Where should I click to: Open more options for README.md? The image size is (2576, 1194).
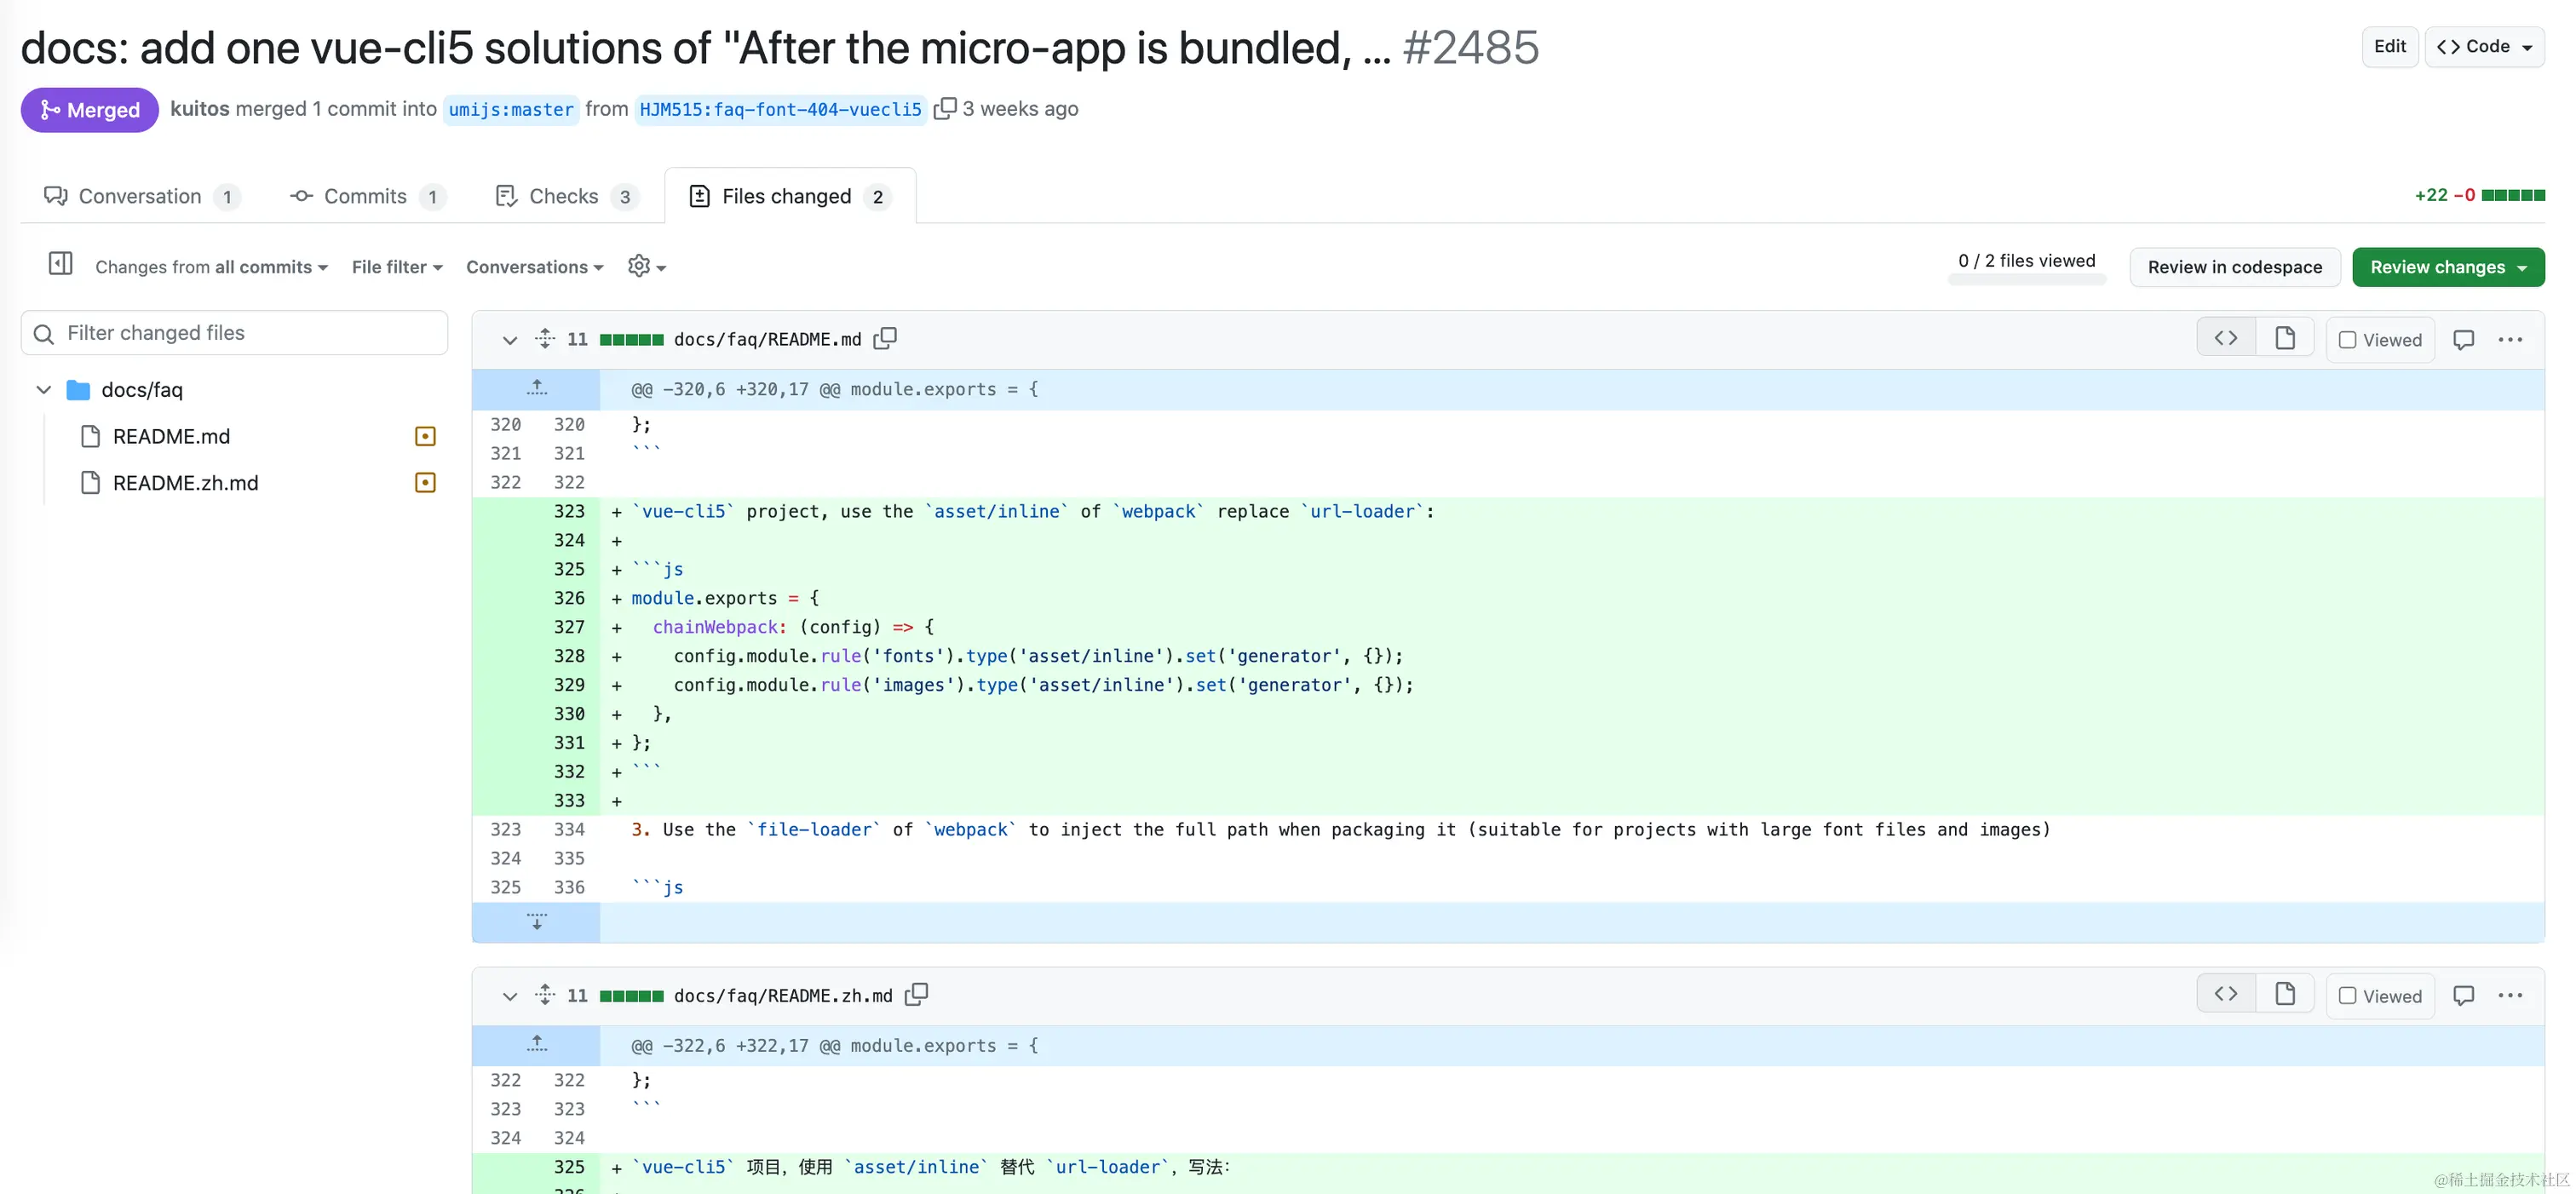(x=2510, y=340)
